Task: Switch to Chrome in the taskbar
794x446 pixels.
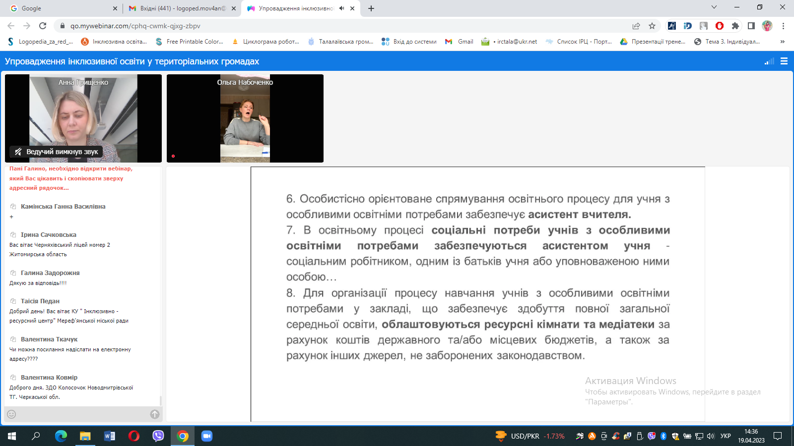Action: point(183,436)
